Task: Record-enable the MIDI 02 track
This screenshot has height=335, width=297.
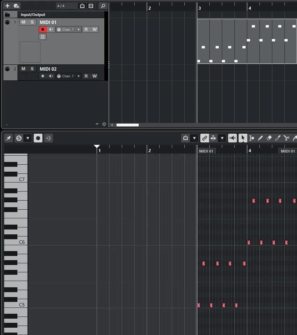Action: [x=43, y=76]
